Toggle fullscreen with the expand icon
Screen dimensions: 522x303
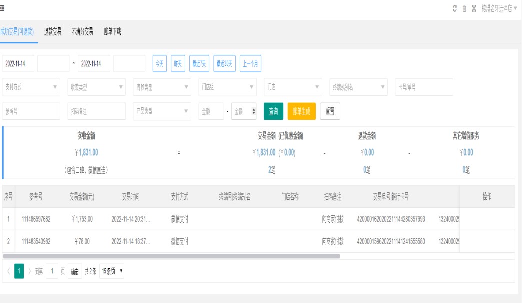[x=474, y=9]
